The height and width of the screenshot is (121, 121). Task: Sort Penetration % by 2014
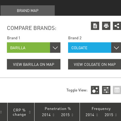pyautogui.click(x=54, y=115)
